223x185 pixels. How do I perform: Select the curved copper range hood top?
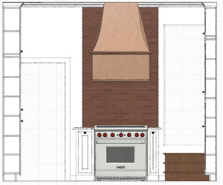[x=121, y=27]
